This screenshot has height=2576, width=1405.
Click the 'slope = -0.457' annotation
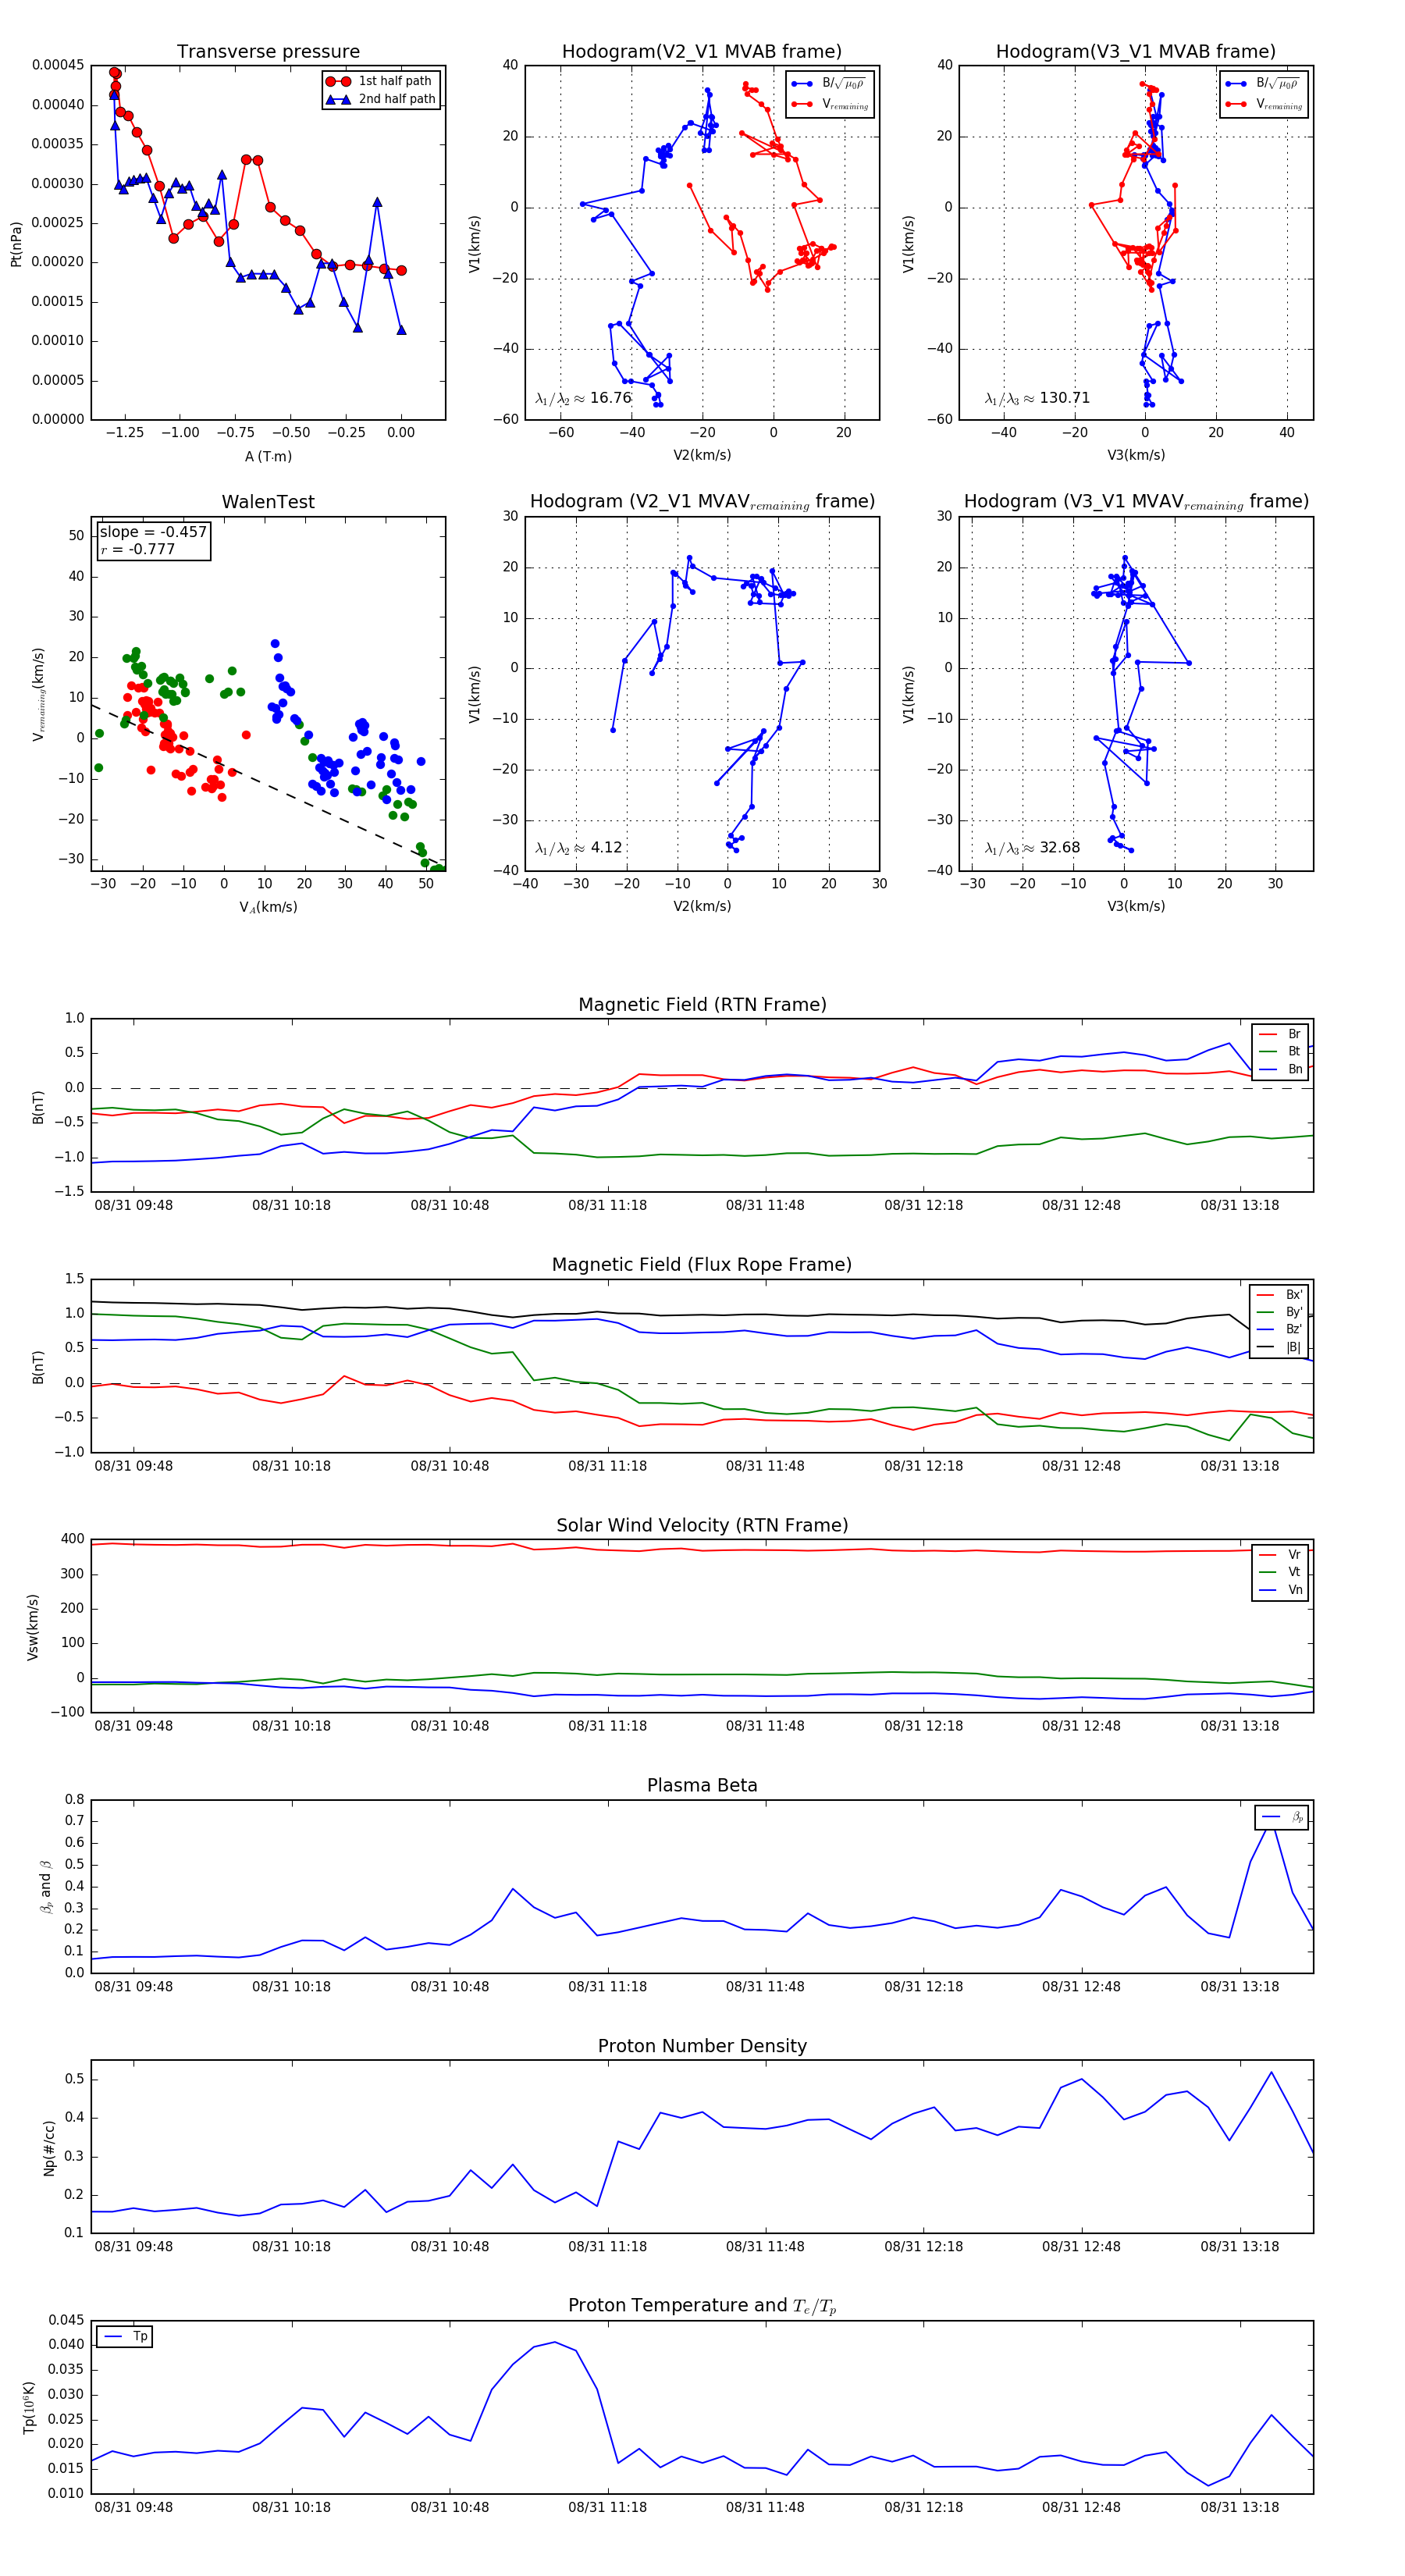click(x=153, y=532)
